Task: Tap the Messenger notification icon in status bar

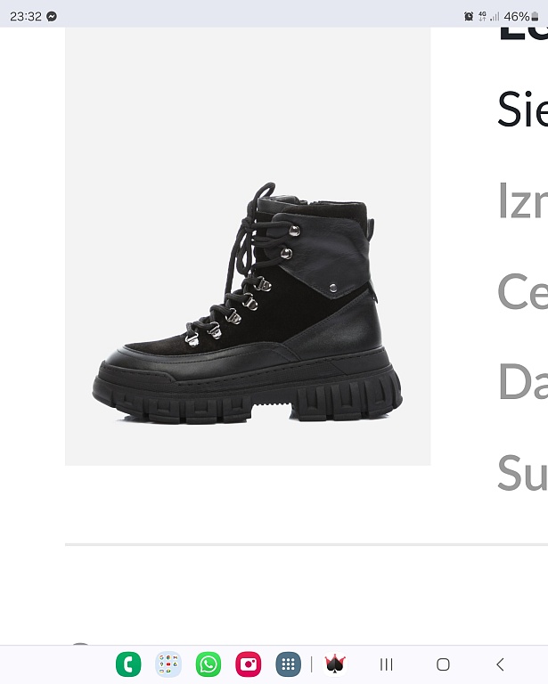Action: coord(52,17)
